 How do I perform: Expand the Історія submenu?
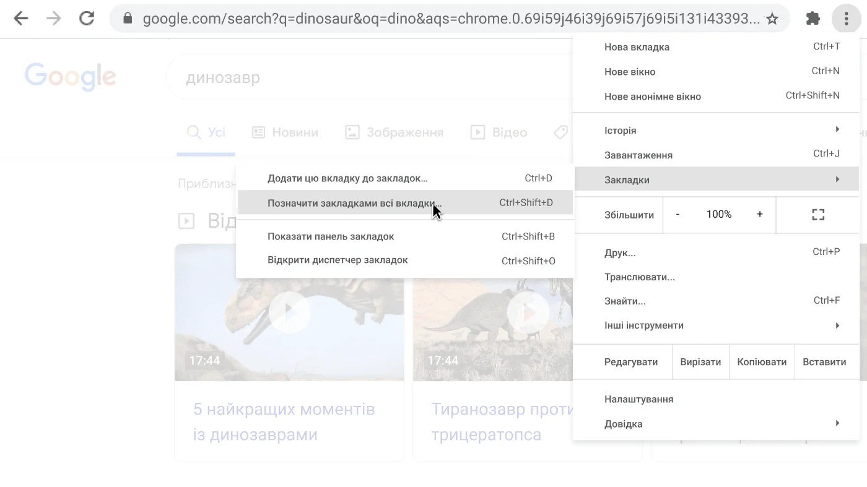[621, 130]
